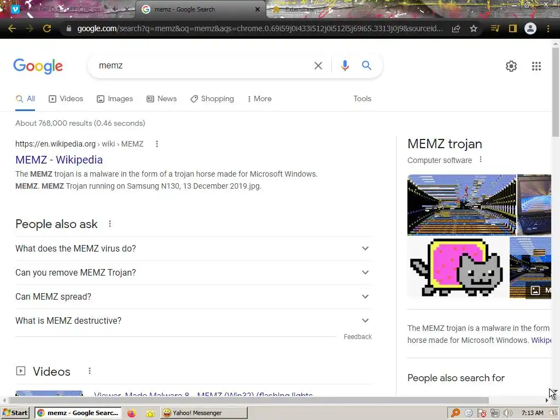Open options dots beside the Wikipedia result URL
560x420 pixels.
[157, 144]
